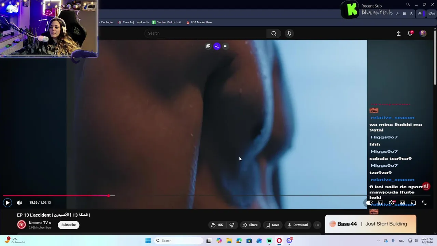Cast video to a TV

(x=413, y=203)
